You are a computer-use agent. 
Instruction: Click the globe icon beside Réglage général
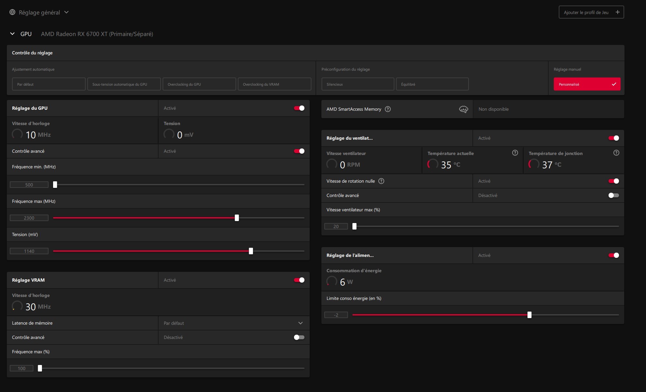coord(12,12)
